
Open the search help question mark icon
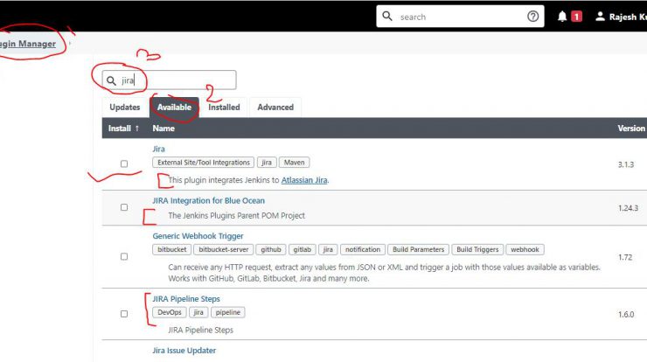pos(532,17)
